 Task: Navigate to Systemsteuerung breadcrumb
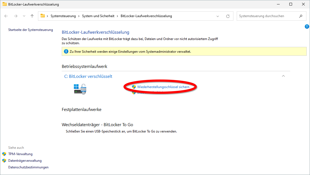[x=63, y=16]
